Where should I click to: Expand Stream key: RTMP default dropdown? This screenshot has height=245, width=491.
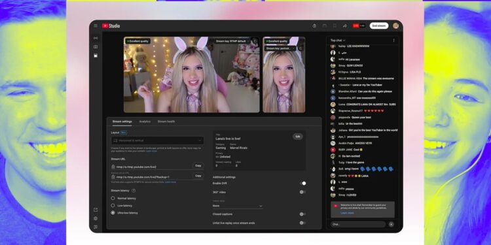click(x=233, y=41)
